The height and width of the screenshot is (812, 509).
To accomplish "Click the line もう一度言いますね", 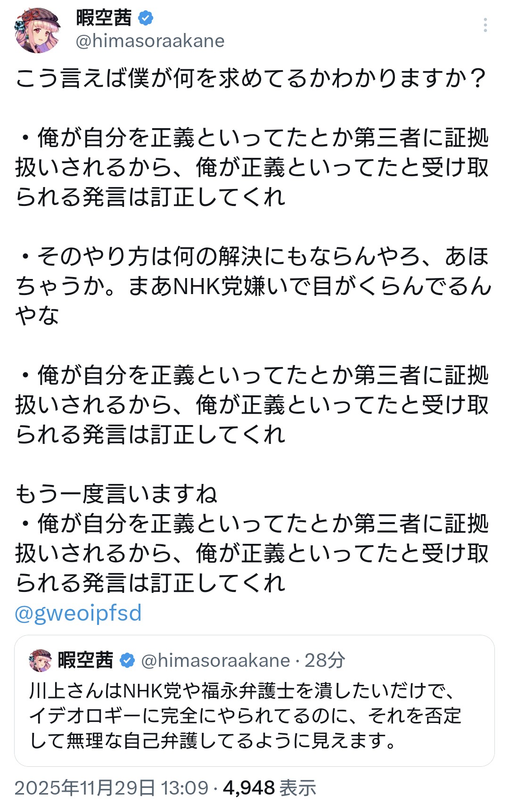I will click(x=116, y=494).
